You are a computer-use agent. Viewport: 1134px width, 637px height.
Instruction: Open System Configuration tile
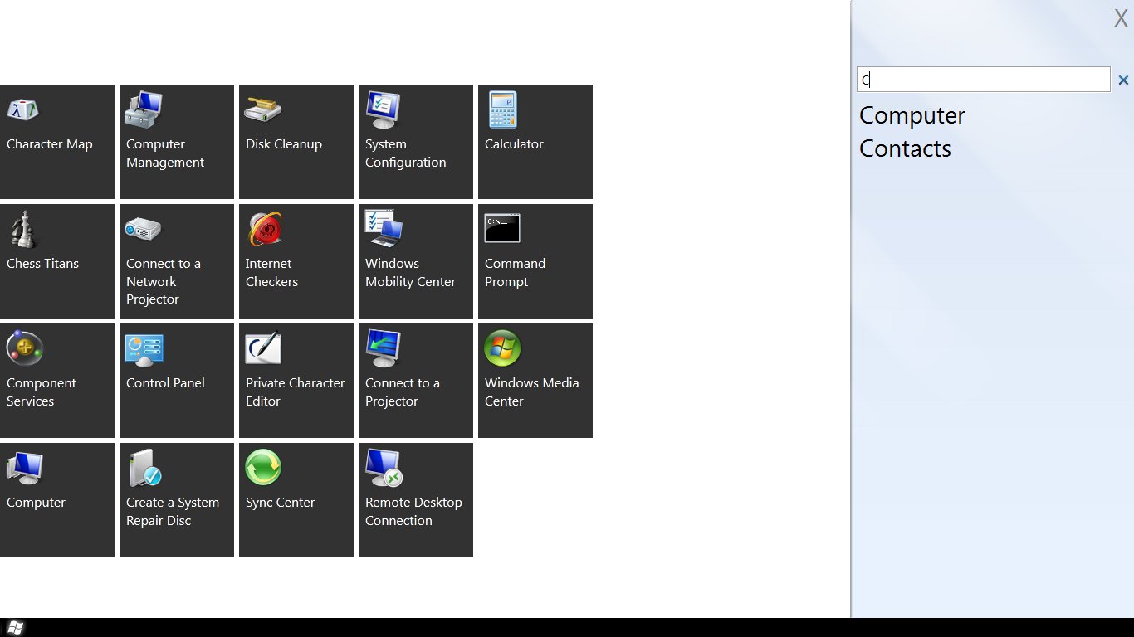(x=415, y=142)
